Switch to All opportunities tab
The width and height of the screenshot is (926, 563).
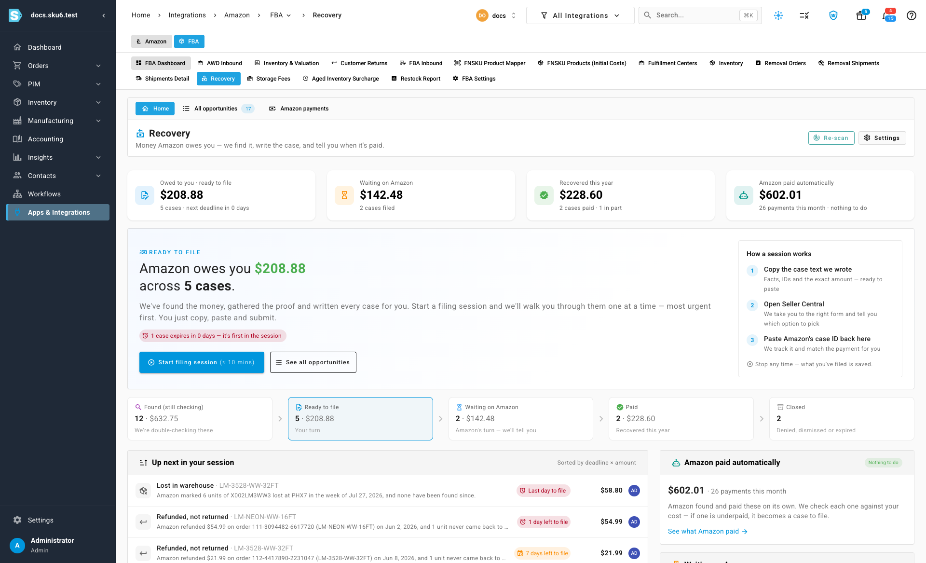[x=218, y=109]
